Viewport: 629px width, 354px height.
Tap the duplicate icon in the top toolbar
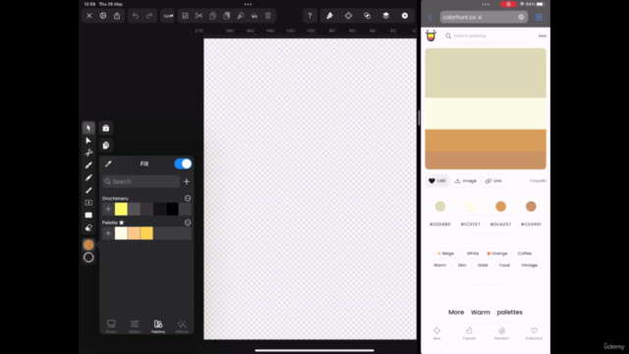227,16
